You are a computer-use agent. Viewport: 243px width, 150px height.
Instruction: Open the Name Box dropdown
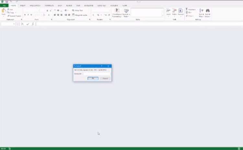[x=14, y=24]
